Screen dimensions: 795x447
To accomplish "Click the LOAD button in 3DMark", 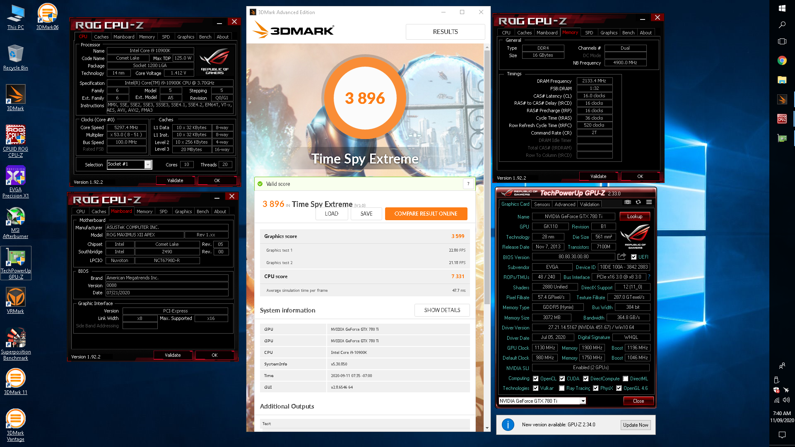I will coord(332,214).
